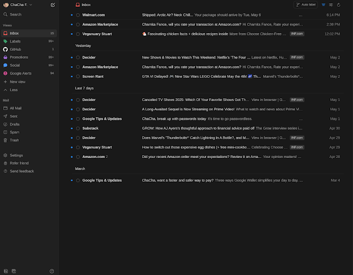Collapse views with the Less chevron
The height and width of the screenshot is (275, 353).
[x=6, y=90]
